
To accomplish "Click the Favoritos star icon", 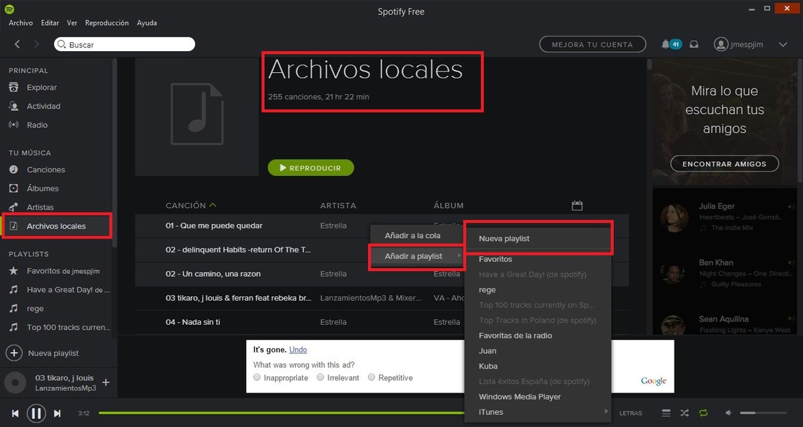I will coord(14,271).
